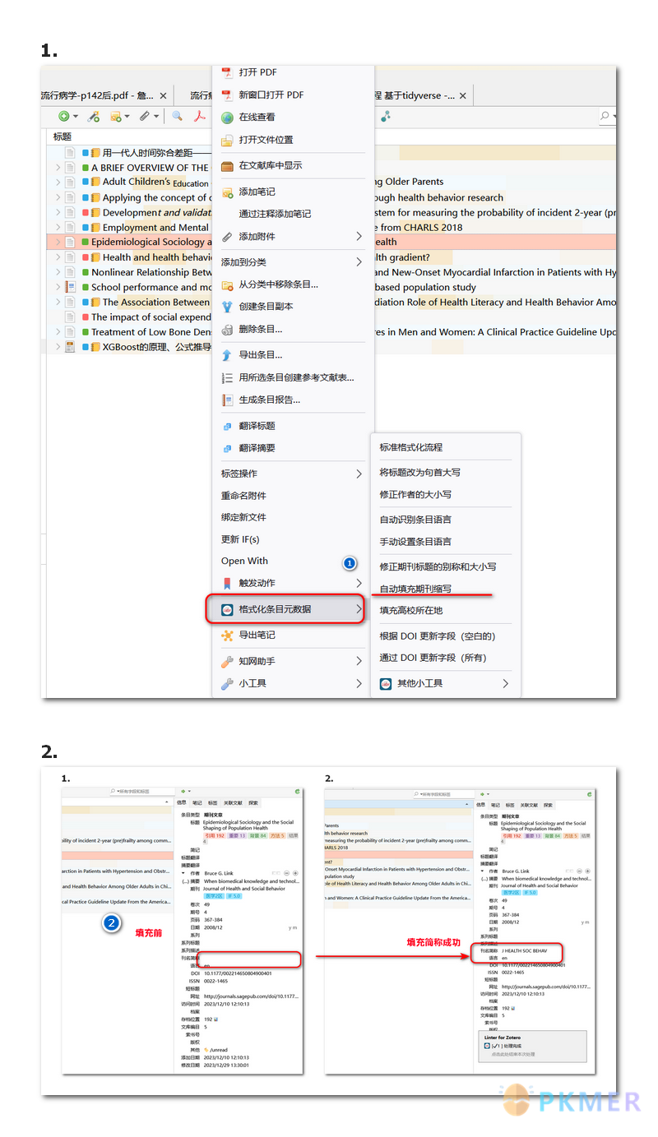
Task: Expand the A BRIEF OVERVIEW OF THE row
Action: click(x=58, y=167)
